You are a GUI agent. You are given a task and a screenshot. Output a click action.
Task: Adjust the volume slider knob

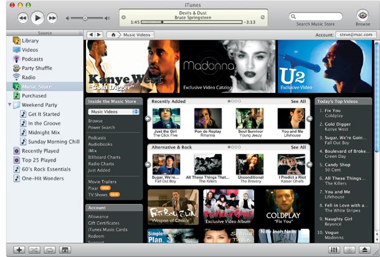85,18
